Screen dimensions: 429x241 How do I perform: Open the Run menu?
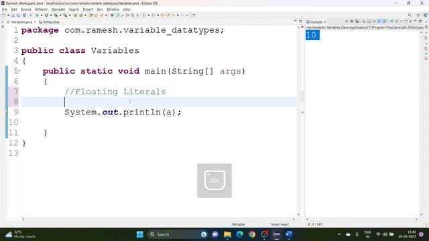(x=100, y=9)
